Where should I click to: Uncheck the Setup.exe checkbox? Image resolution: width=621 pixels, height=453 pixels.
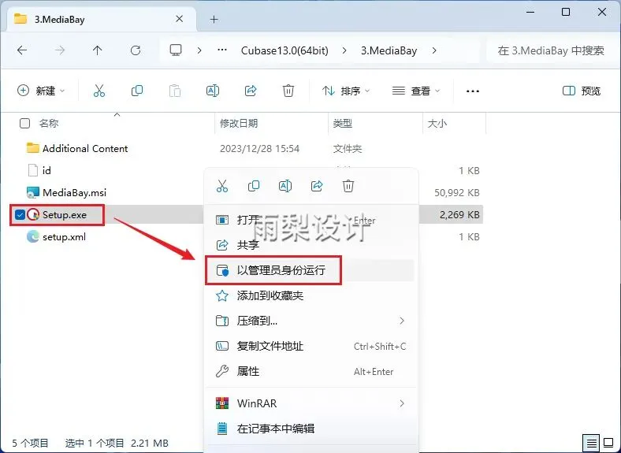coord(20,215)
